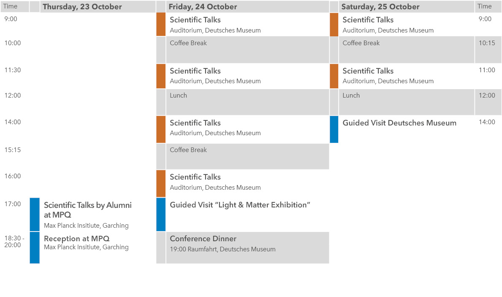
Task: Click orange marker beside Saturday 9:00 Scientific Talks
Action: pos(334,25)
